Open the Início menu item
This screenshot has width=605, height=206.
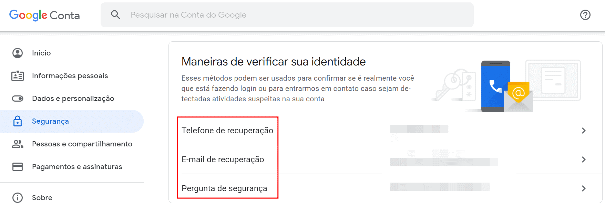coord(41,53)
